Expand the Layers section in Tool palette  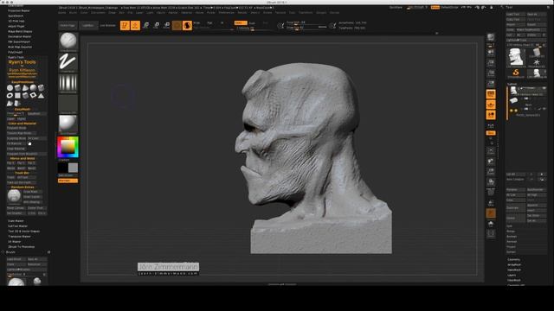512,275
